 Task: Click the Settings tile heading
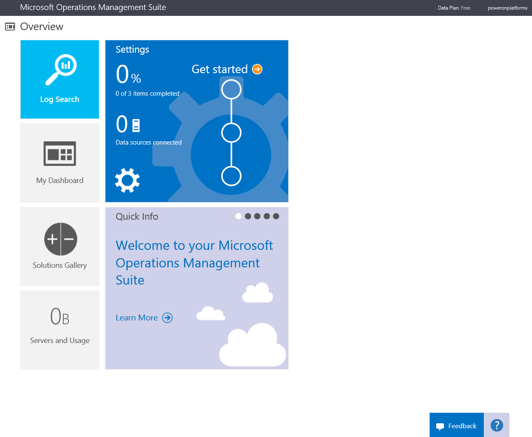[132, 49]
